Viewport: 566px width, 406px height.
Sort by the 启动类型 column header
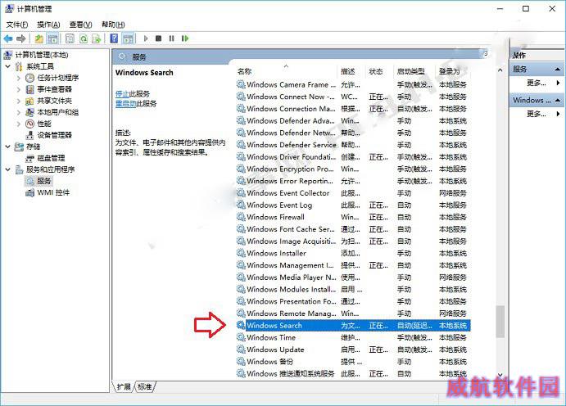(x=414, y=71)
